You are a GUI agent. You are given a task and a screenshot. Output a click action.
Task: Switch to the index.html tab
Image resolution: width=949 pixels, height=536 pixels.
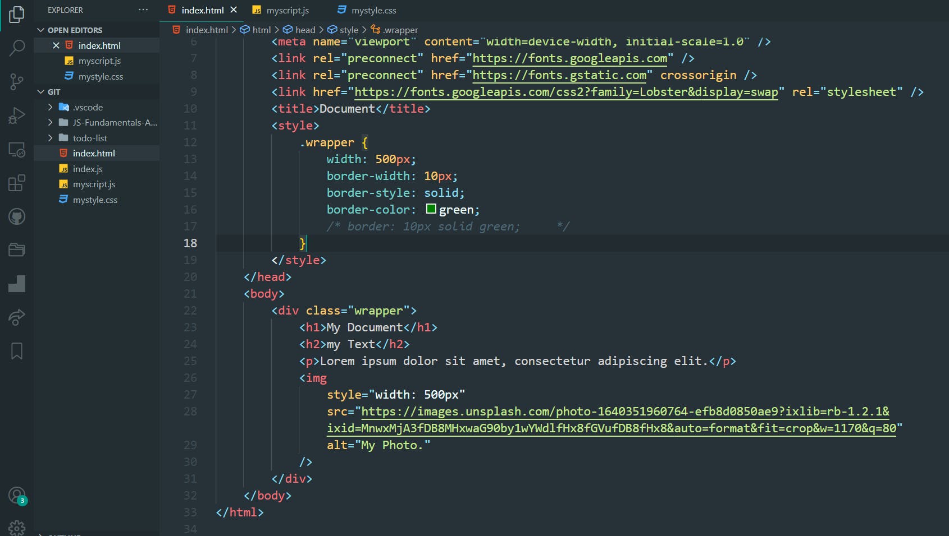pyautogui.click(x=202, y=10)
